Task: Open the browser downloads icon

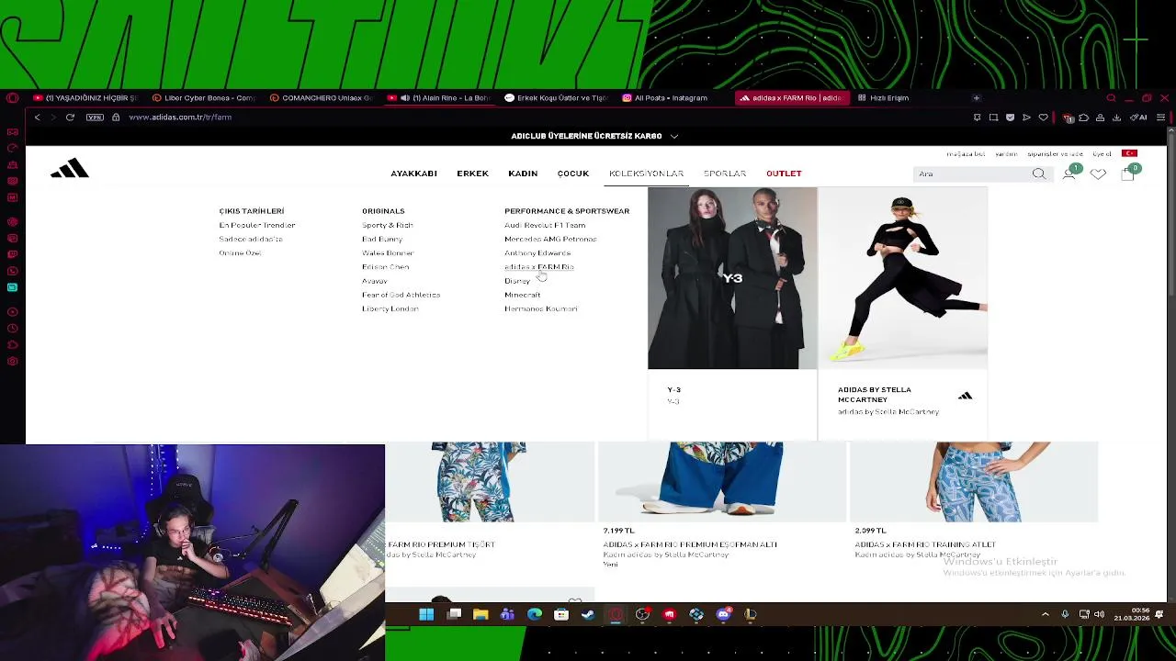Action: pyautogui.click(x=1116, y=118)
